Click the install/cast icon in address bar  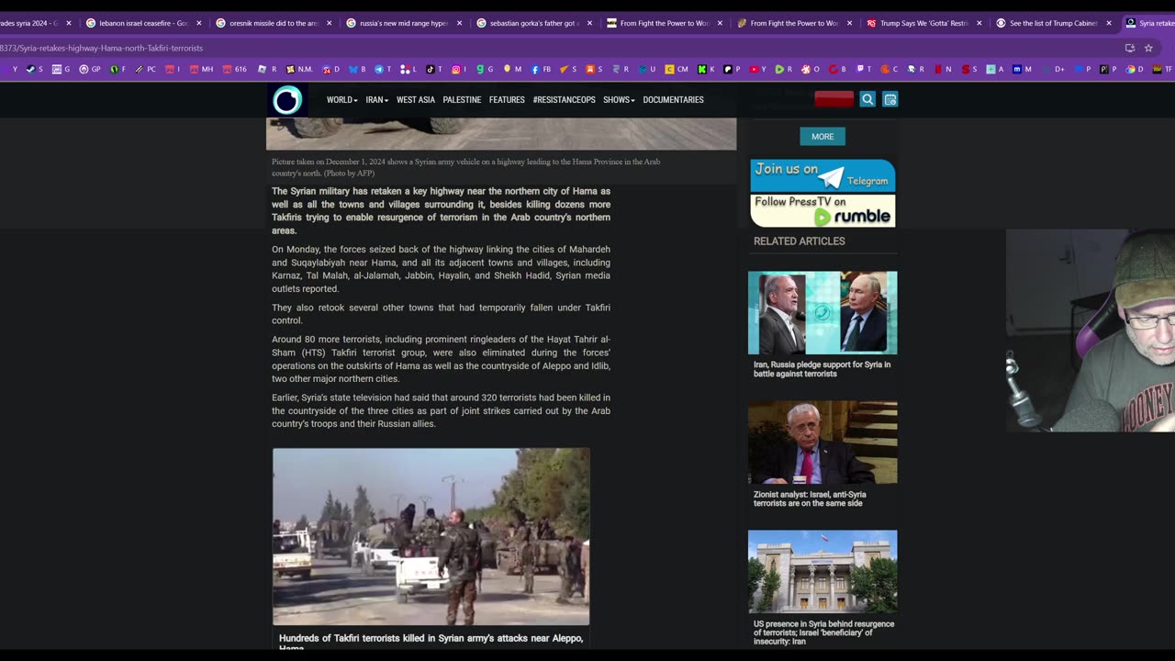1130,48
